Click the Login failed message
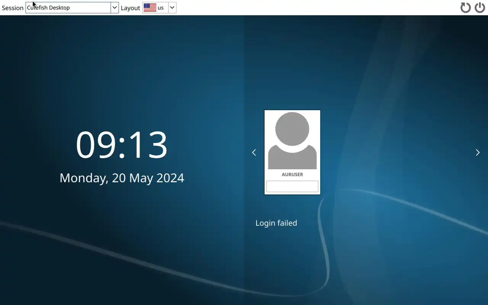Screen dimensions: 488x305 (276, 223)
